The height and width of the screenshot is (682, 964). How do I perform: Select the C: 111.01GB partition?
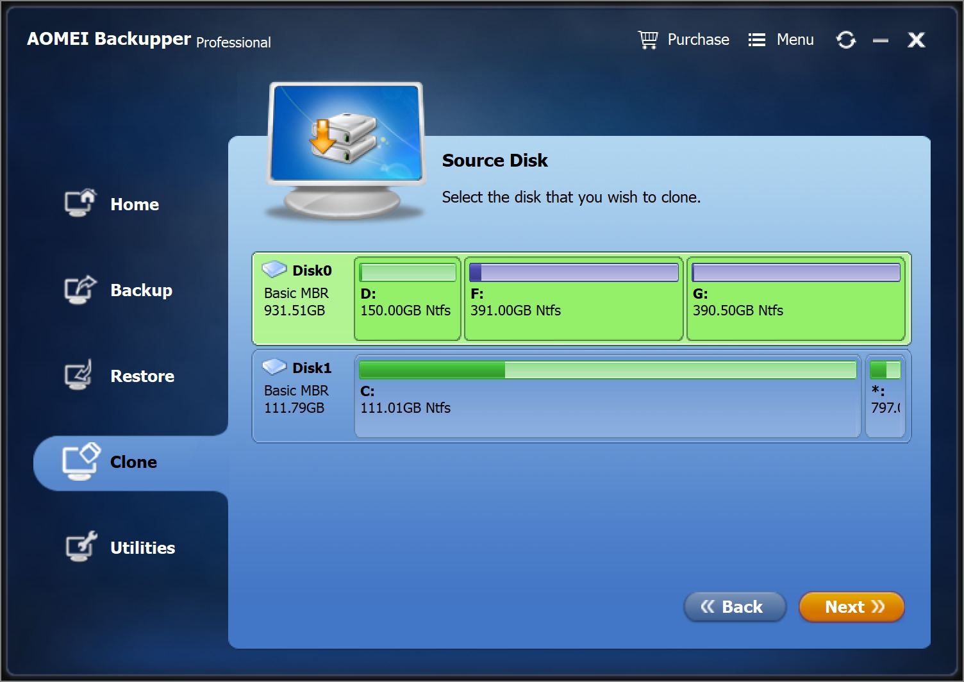click(608, 396)
